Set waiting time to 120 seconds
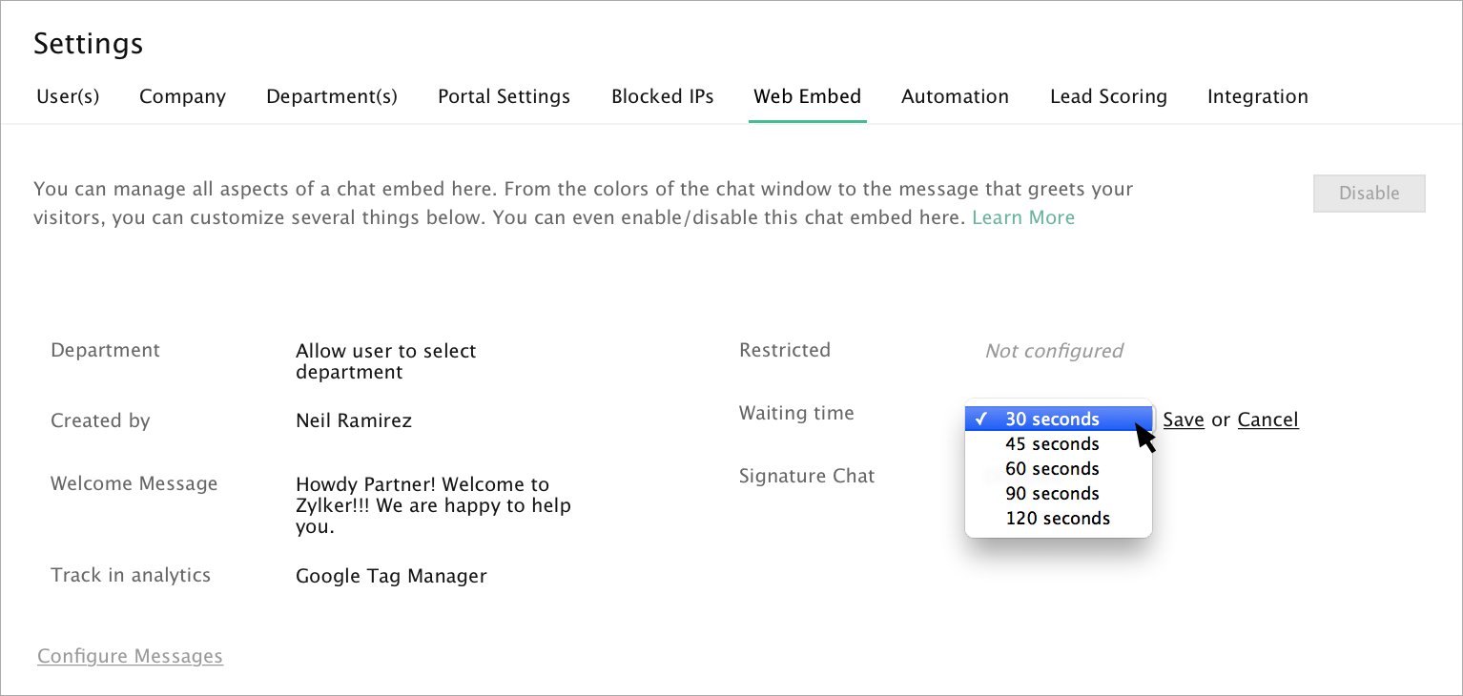The width and height of the screenshot is (1463, 696). coord(1057,519)
